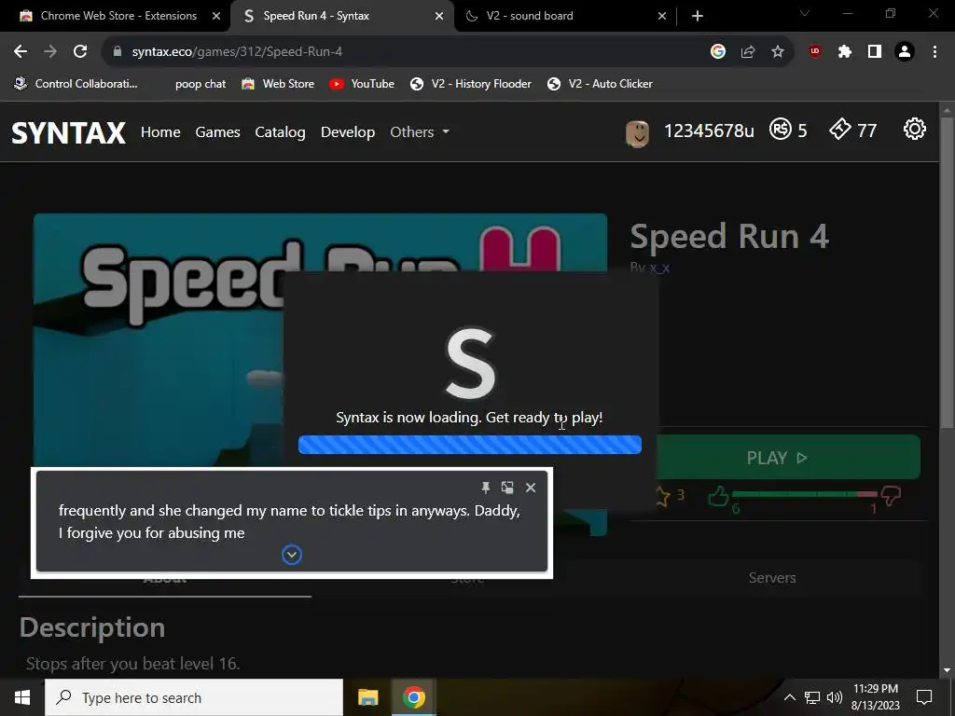Image resolution: width=955 pixels, height=716 pixels.
Task: Click the text 'Stops after you beat level 16.'
Action: 132,663
